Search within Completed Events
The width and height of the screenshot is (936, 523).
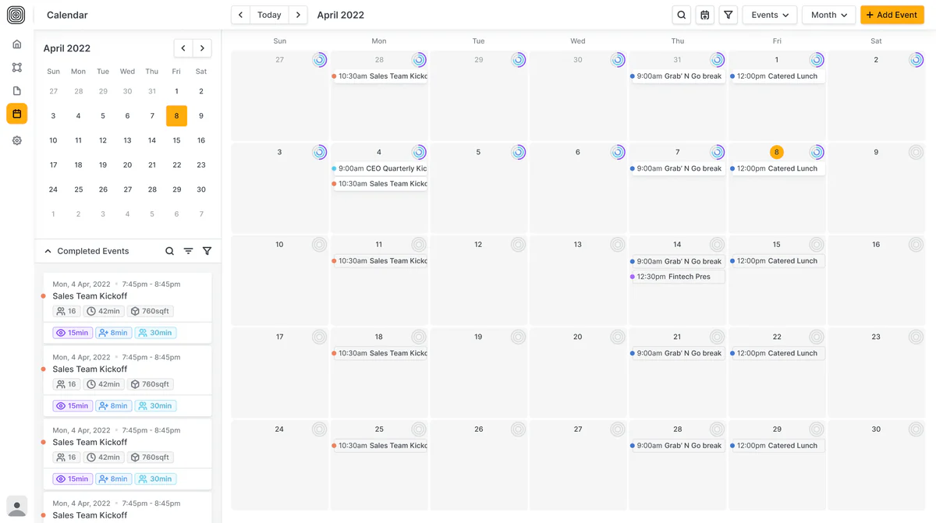[169, 251]
